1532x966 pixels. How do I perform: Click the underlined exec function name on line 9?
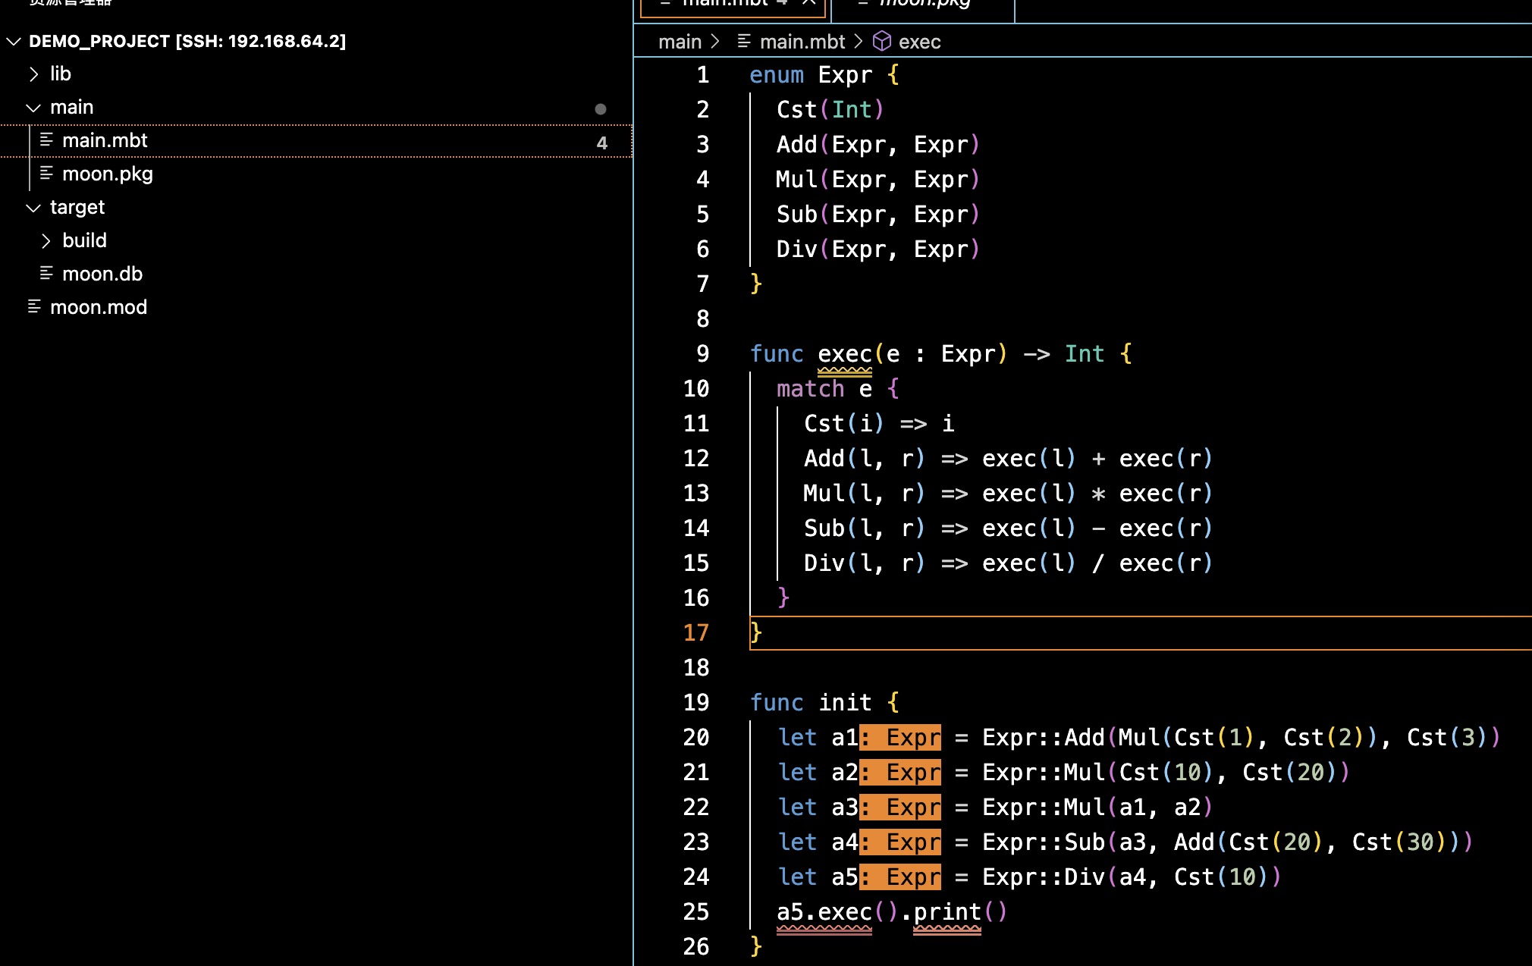(x=845, y=354)
